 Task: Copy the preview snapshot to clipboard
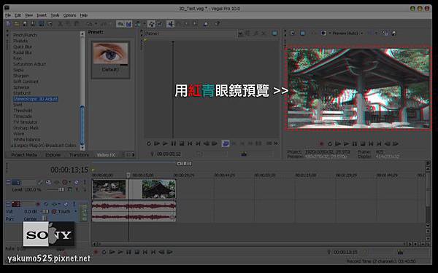pyautogui.click(x=385, y=33)
